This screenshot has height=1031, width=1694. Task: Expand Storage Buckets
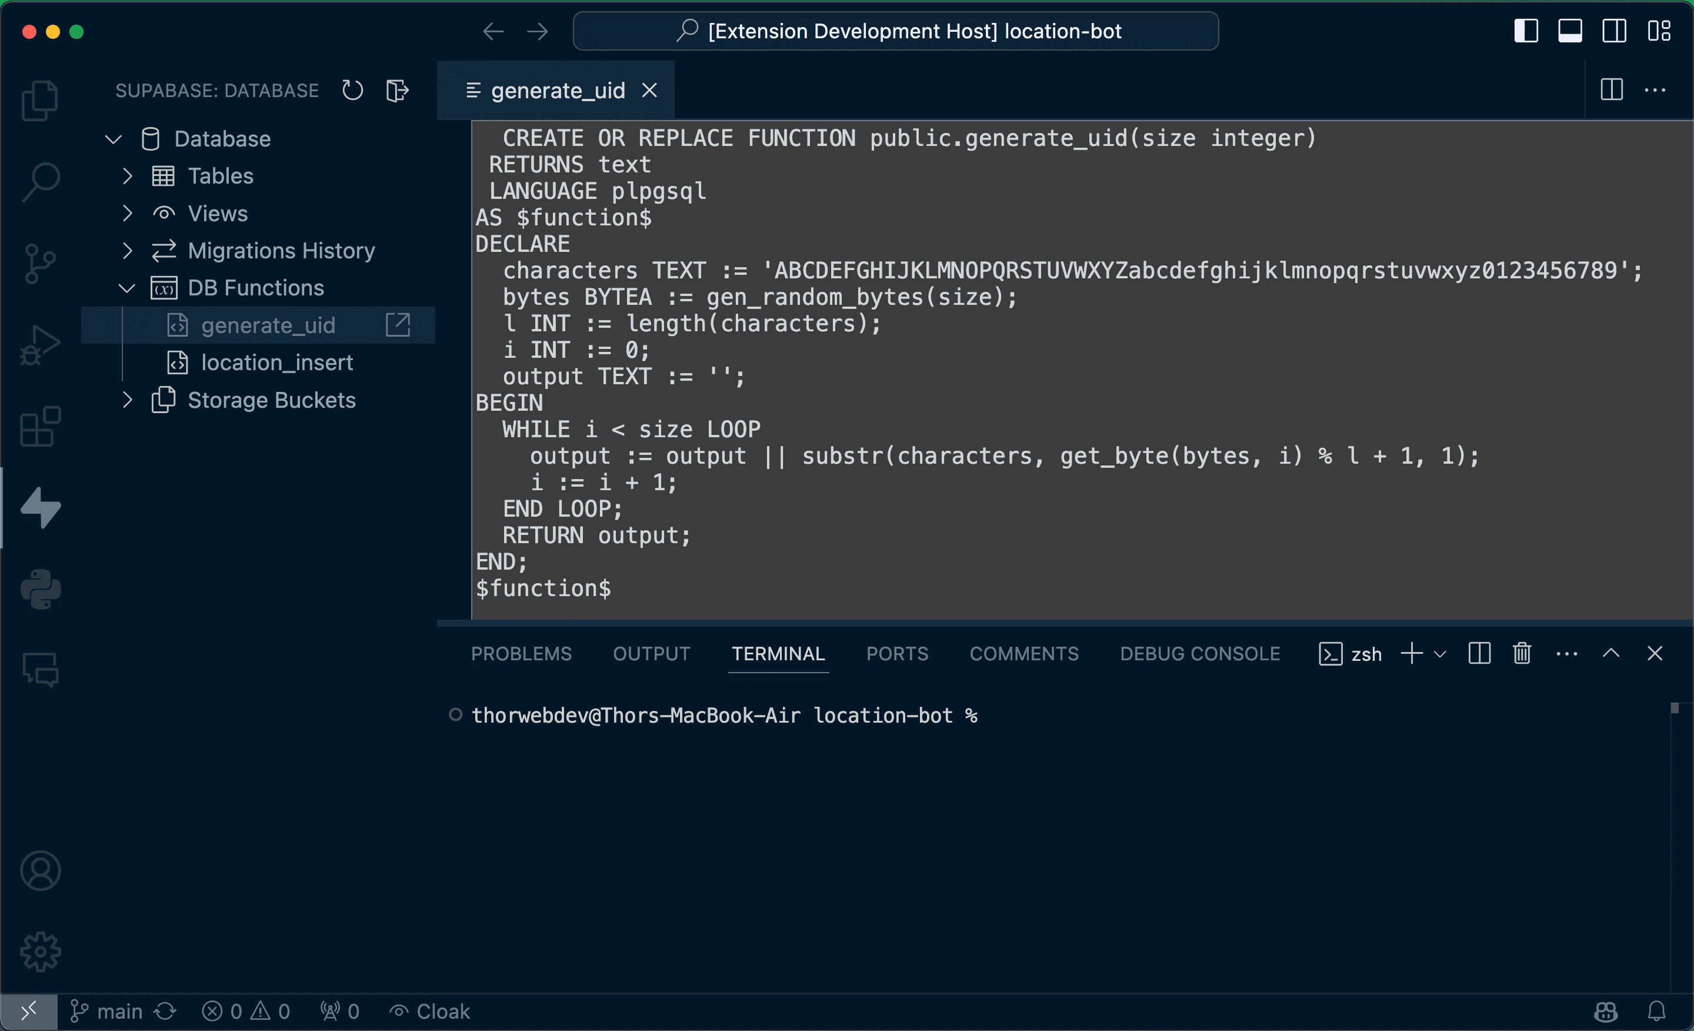point(126,400)
